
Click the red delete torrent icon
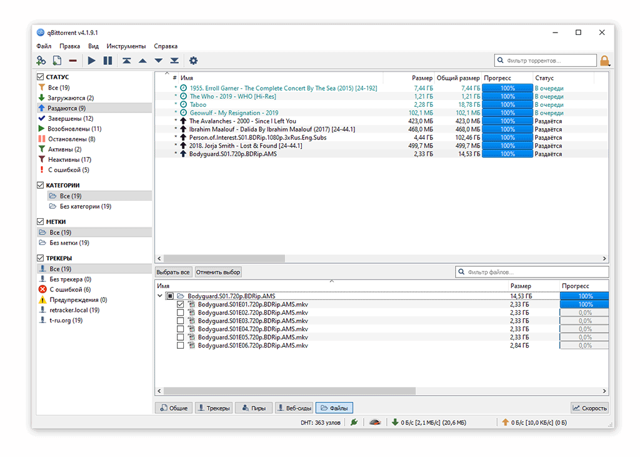point(72,61)
